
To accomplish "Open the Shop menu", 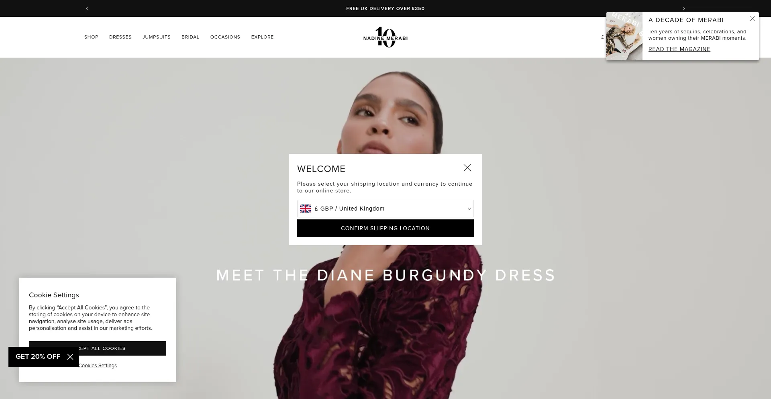I will 91,37.
